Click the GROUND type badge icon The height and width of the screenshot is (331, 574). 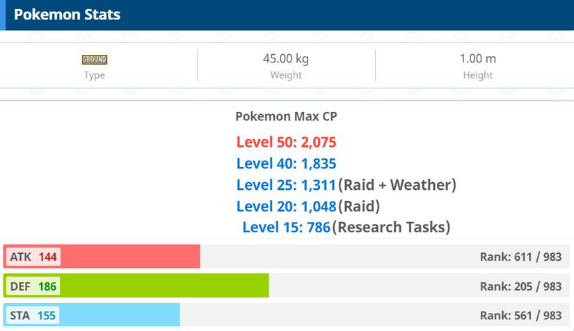95,59
